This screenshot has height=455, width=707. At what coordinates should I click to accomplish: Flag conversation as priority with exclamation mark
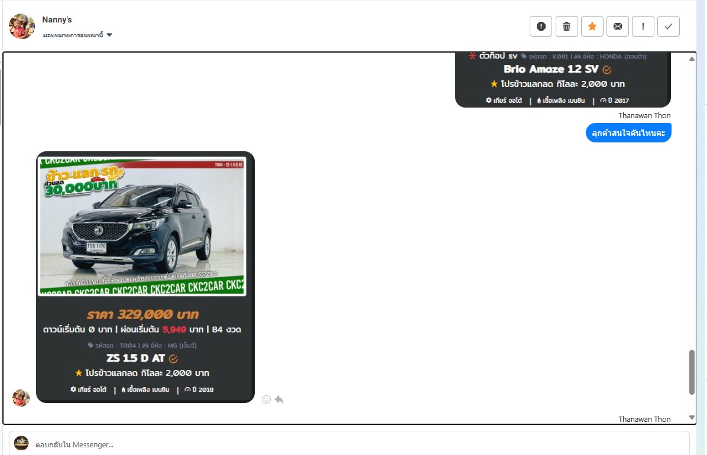(643, 26)
